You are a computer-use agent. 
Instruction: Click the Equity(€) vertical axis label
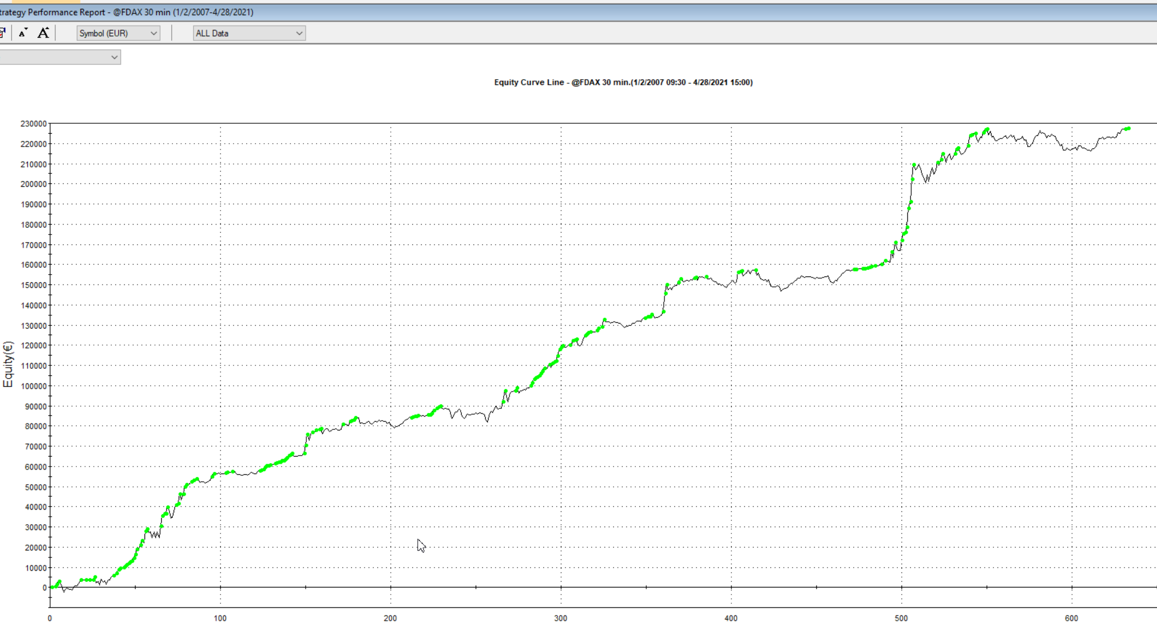[x=8, y=364]
